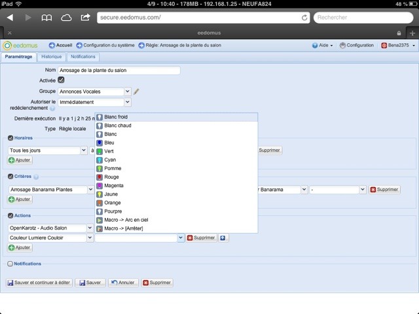
Task: Open the Couleur Lumiere Couloir dropdown
Action: pos(50,238)
